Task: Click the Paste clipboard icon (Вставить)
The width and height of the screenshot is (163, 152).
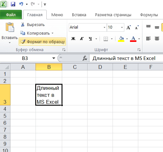Action: (10, 27)
